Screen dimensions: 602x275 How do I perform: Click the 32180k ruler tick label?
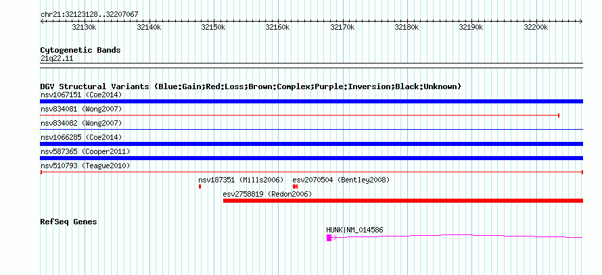(407, 28)
